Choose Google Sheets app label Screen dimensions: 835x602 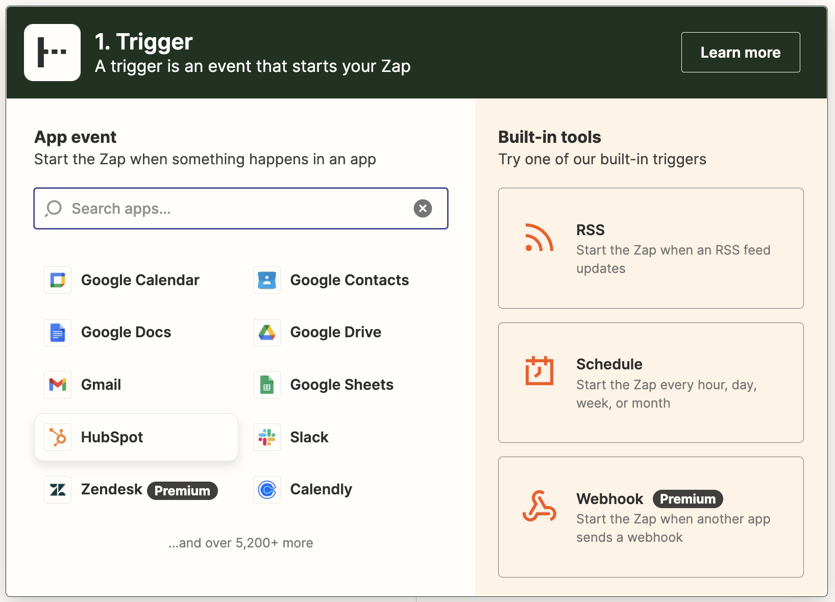pos(342,385)
